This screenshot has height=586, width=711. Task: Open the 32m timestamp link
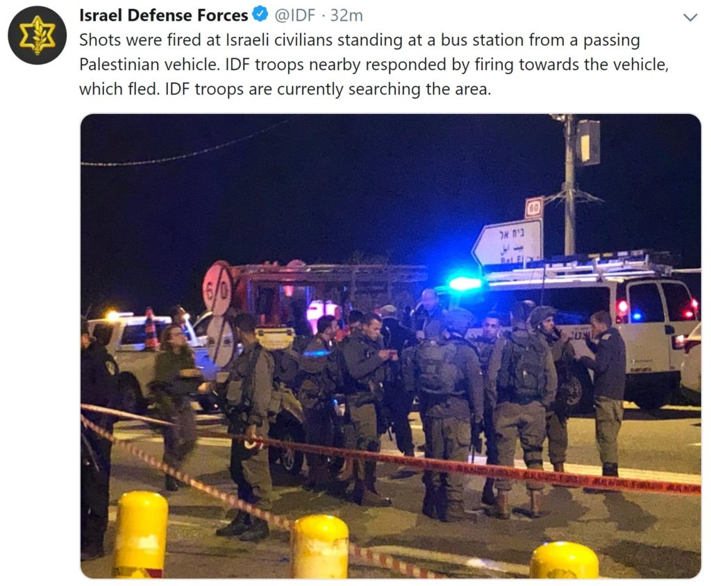tap(346, 15)
